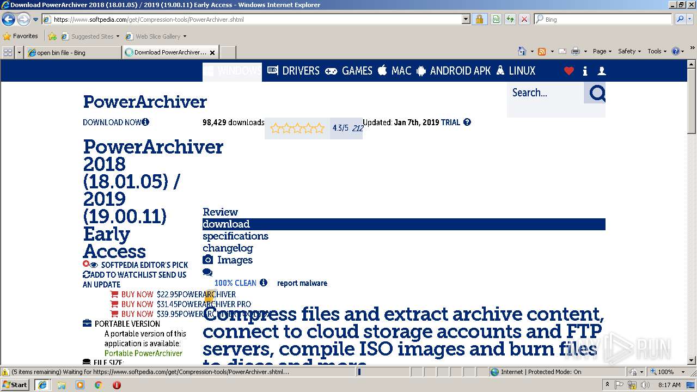Click the comments speech bubble icon

207,272
